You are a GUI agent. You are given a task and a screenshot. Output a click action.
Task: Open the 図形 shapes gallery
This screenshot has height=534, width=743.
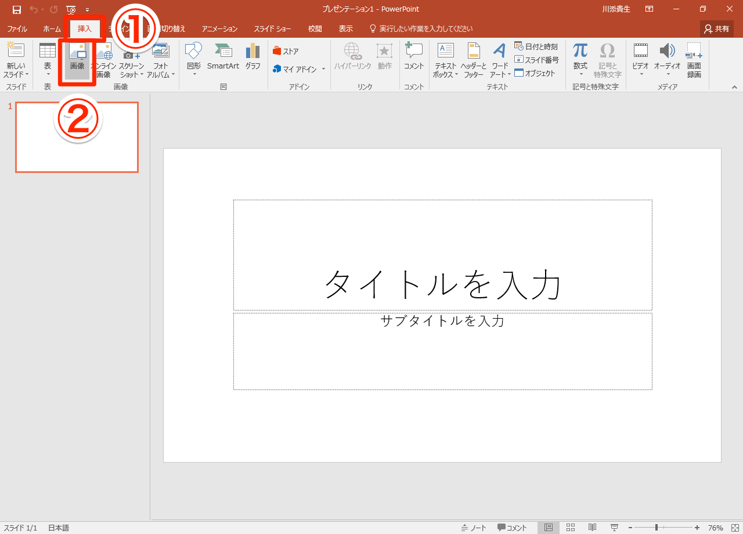(x=194, y=60)
